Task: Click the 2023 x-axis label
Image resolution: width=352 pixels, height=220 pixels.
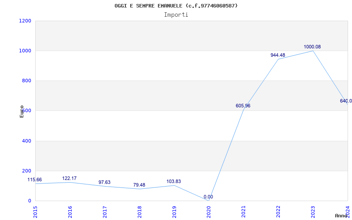Action: [313, 212]
